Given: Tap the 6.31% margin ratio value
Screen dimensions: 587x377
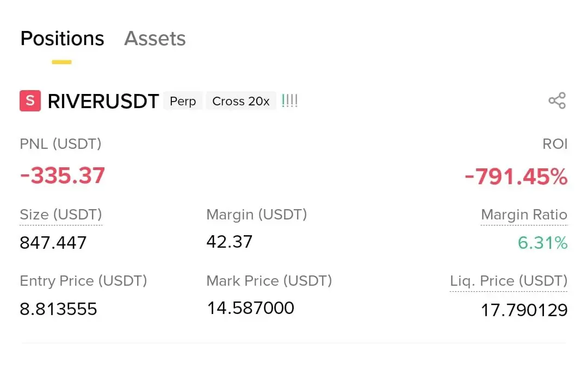Looking at the screenshot, I should (542, 243).
